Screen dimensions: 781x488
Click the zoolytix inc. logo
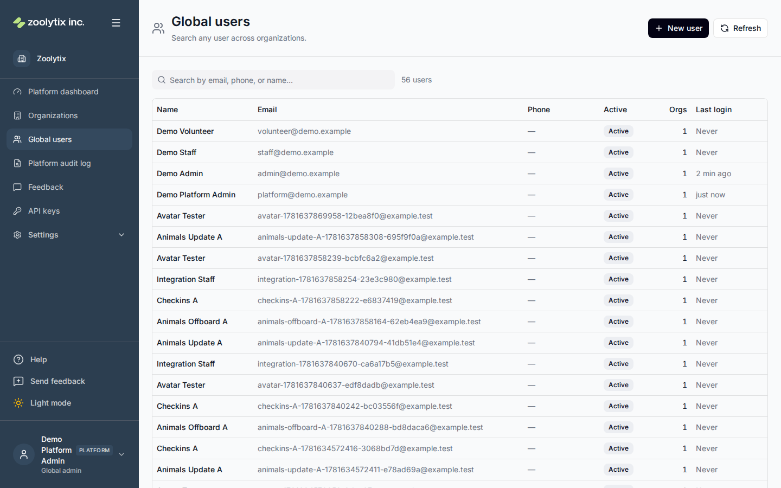point(49,22)
